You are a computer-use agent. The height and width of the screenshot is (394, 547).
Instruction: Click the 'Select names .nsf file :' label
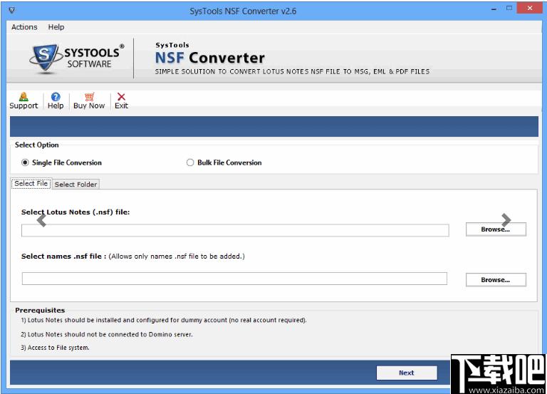(x=63, y=256)
